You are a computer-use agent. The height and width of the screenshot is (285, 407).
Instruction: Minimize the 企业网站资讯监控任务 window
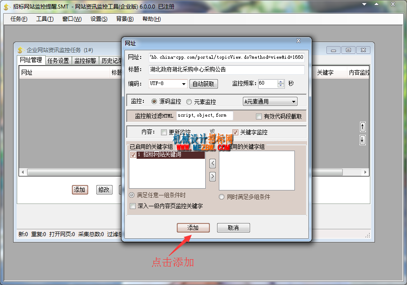coord(334,50)
